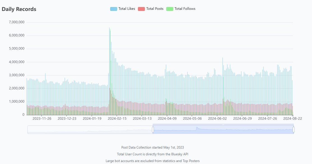Viewport: 312px width, 164px height.
Task: Click the grip on top of the zoom range
Action: [x=223, y=124]
